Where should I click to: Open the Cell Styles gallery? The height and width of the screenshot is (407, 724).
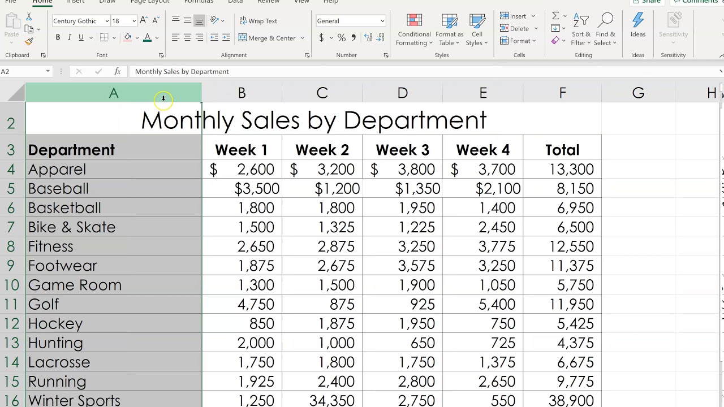click(x=477, y=29)
